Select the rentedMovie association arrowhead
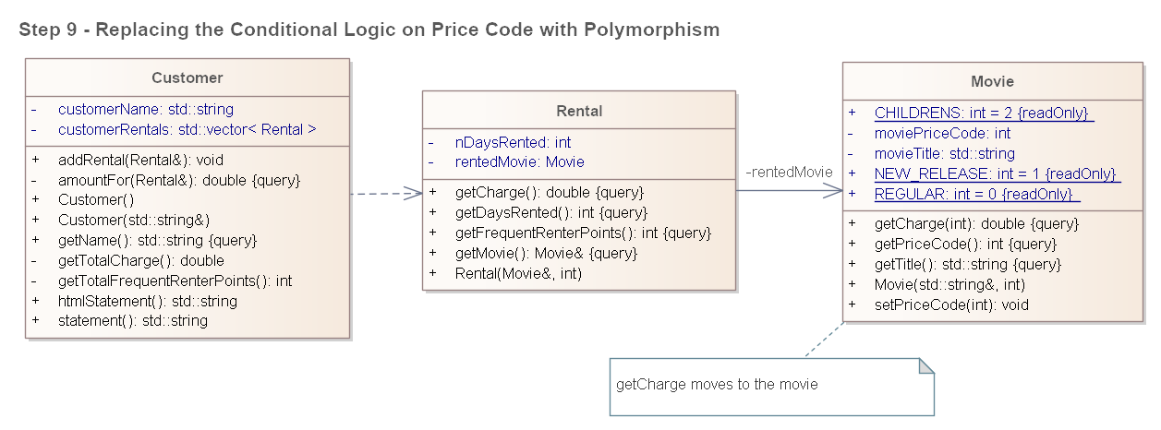 click(x=833, y=191)
